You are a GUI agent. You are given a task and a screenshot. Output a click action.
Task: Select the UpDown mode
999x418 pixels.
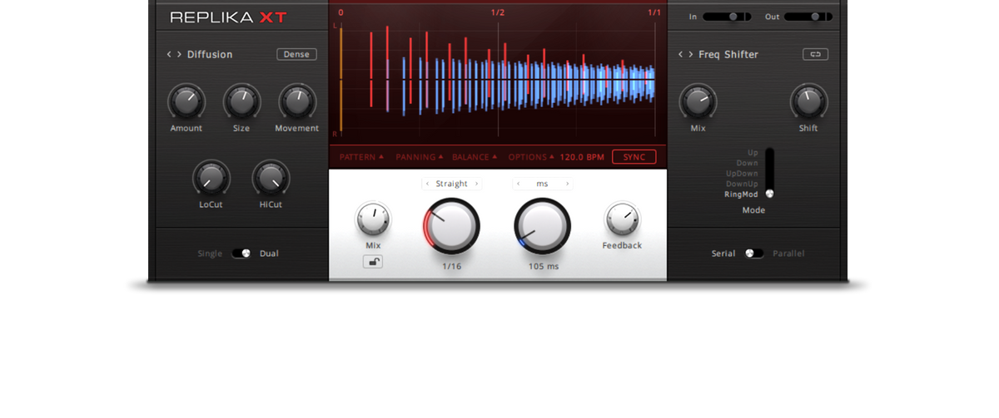(x=743, y=174)
